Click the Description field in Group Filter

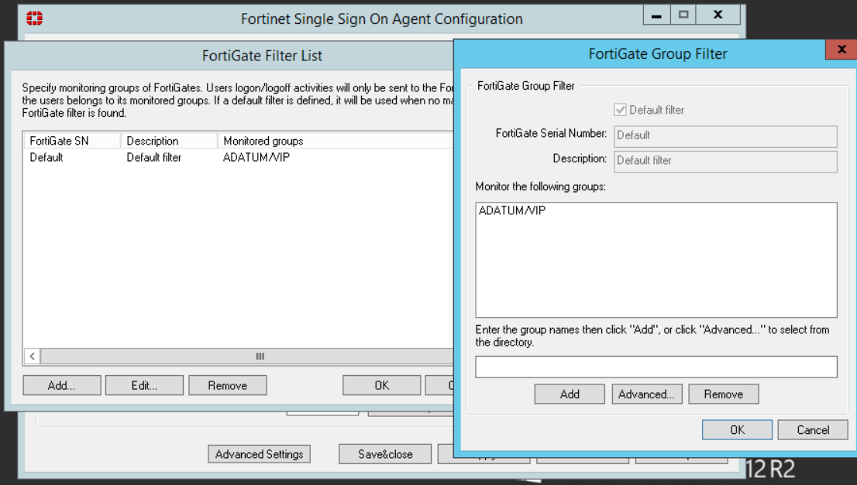725,161
